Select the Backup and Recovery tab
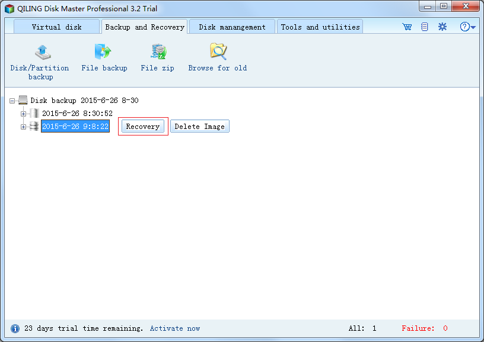This screenshot has height=342, width=484. click(145, 27)
